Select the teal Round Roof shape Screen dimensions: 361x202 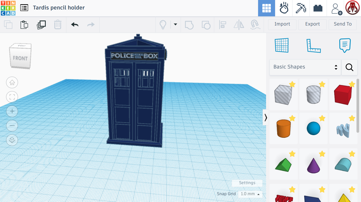pyautogui.click(x=343, y=164)
